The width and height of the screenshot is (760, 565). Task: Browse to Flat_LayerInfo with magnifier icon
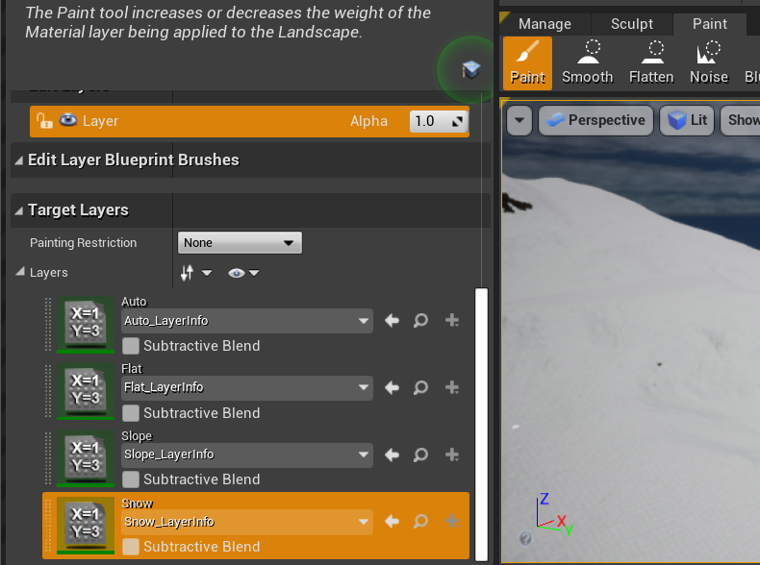click(420, 388)
